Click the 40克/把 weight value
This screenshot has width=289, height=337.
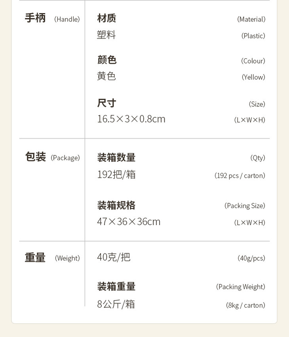pos(114,257)
